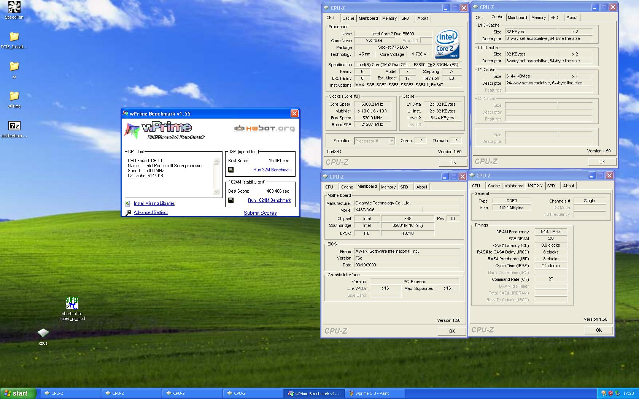Click the 1024M save score floppy icon
The height and width of the screenshot is (399, 639).
point(230,200)
